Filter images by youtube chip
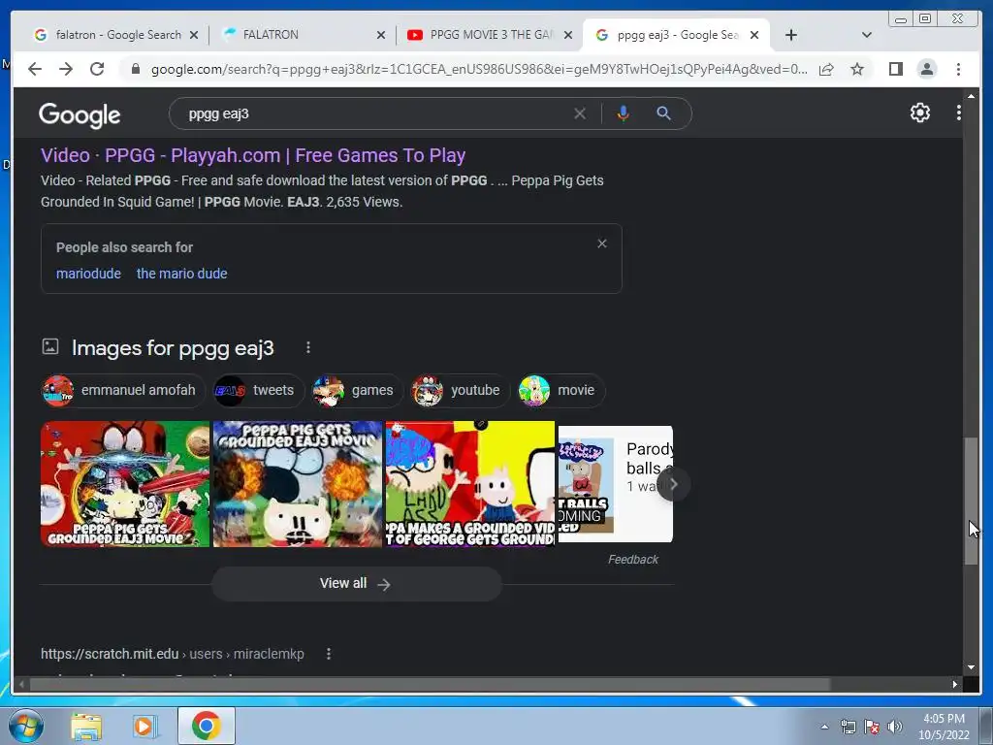993x745 pixels. pos(460,390)
